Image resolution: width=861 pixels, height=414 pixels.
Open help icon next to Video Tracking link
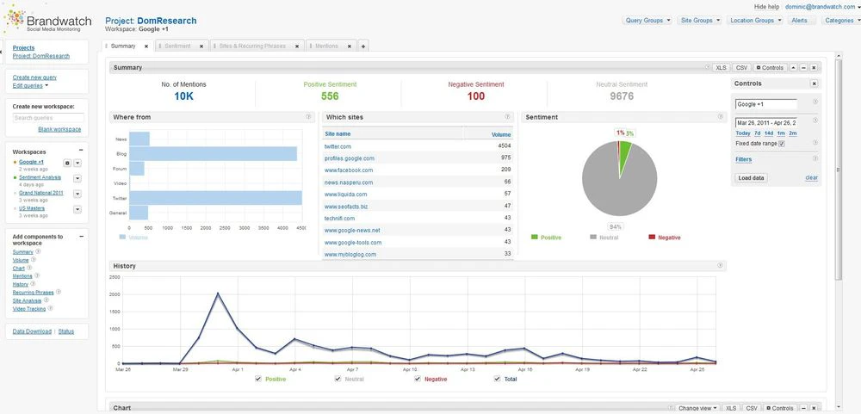click(x=50, y=309)
